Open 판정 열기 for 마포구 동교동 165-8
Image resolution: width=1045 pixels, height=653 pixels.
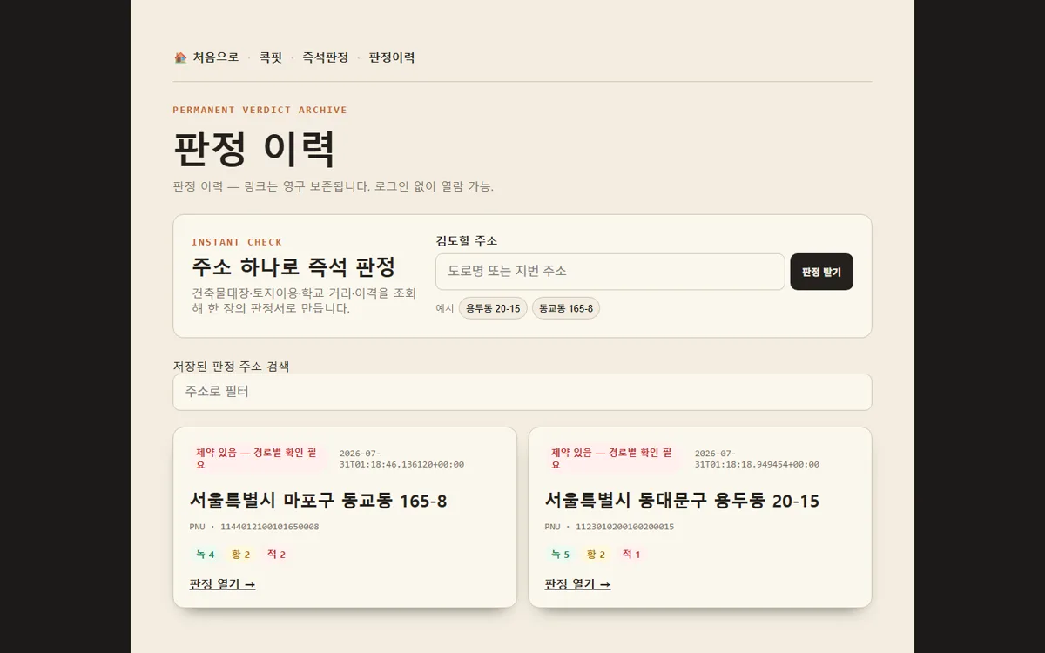222,584
